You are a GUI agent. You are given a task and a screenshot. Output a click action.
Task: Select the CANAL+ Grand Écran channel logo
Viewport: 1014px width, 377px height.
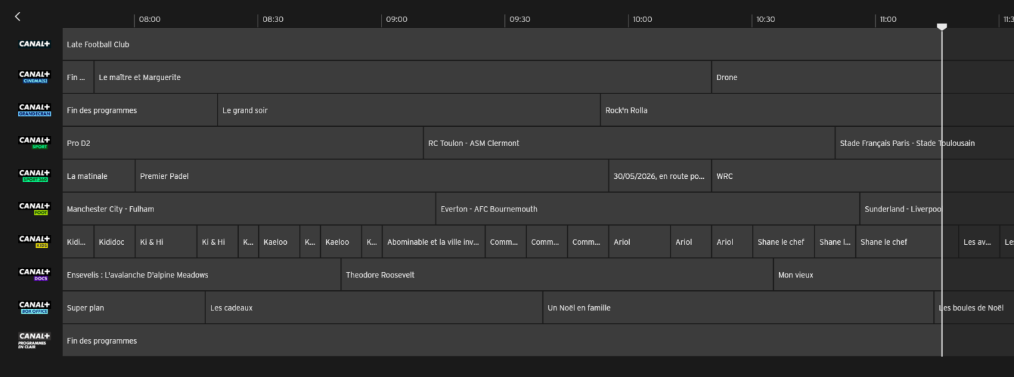34,110
